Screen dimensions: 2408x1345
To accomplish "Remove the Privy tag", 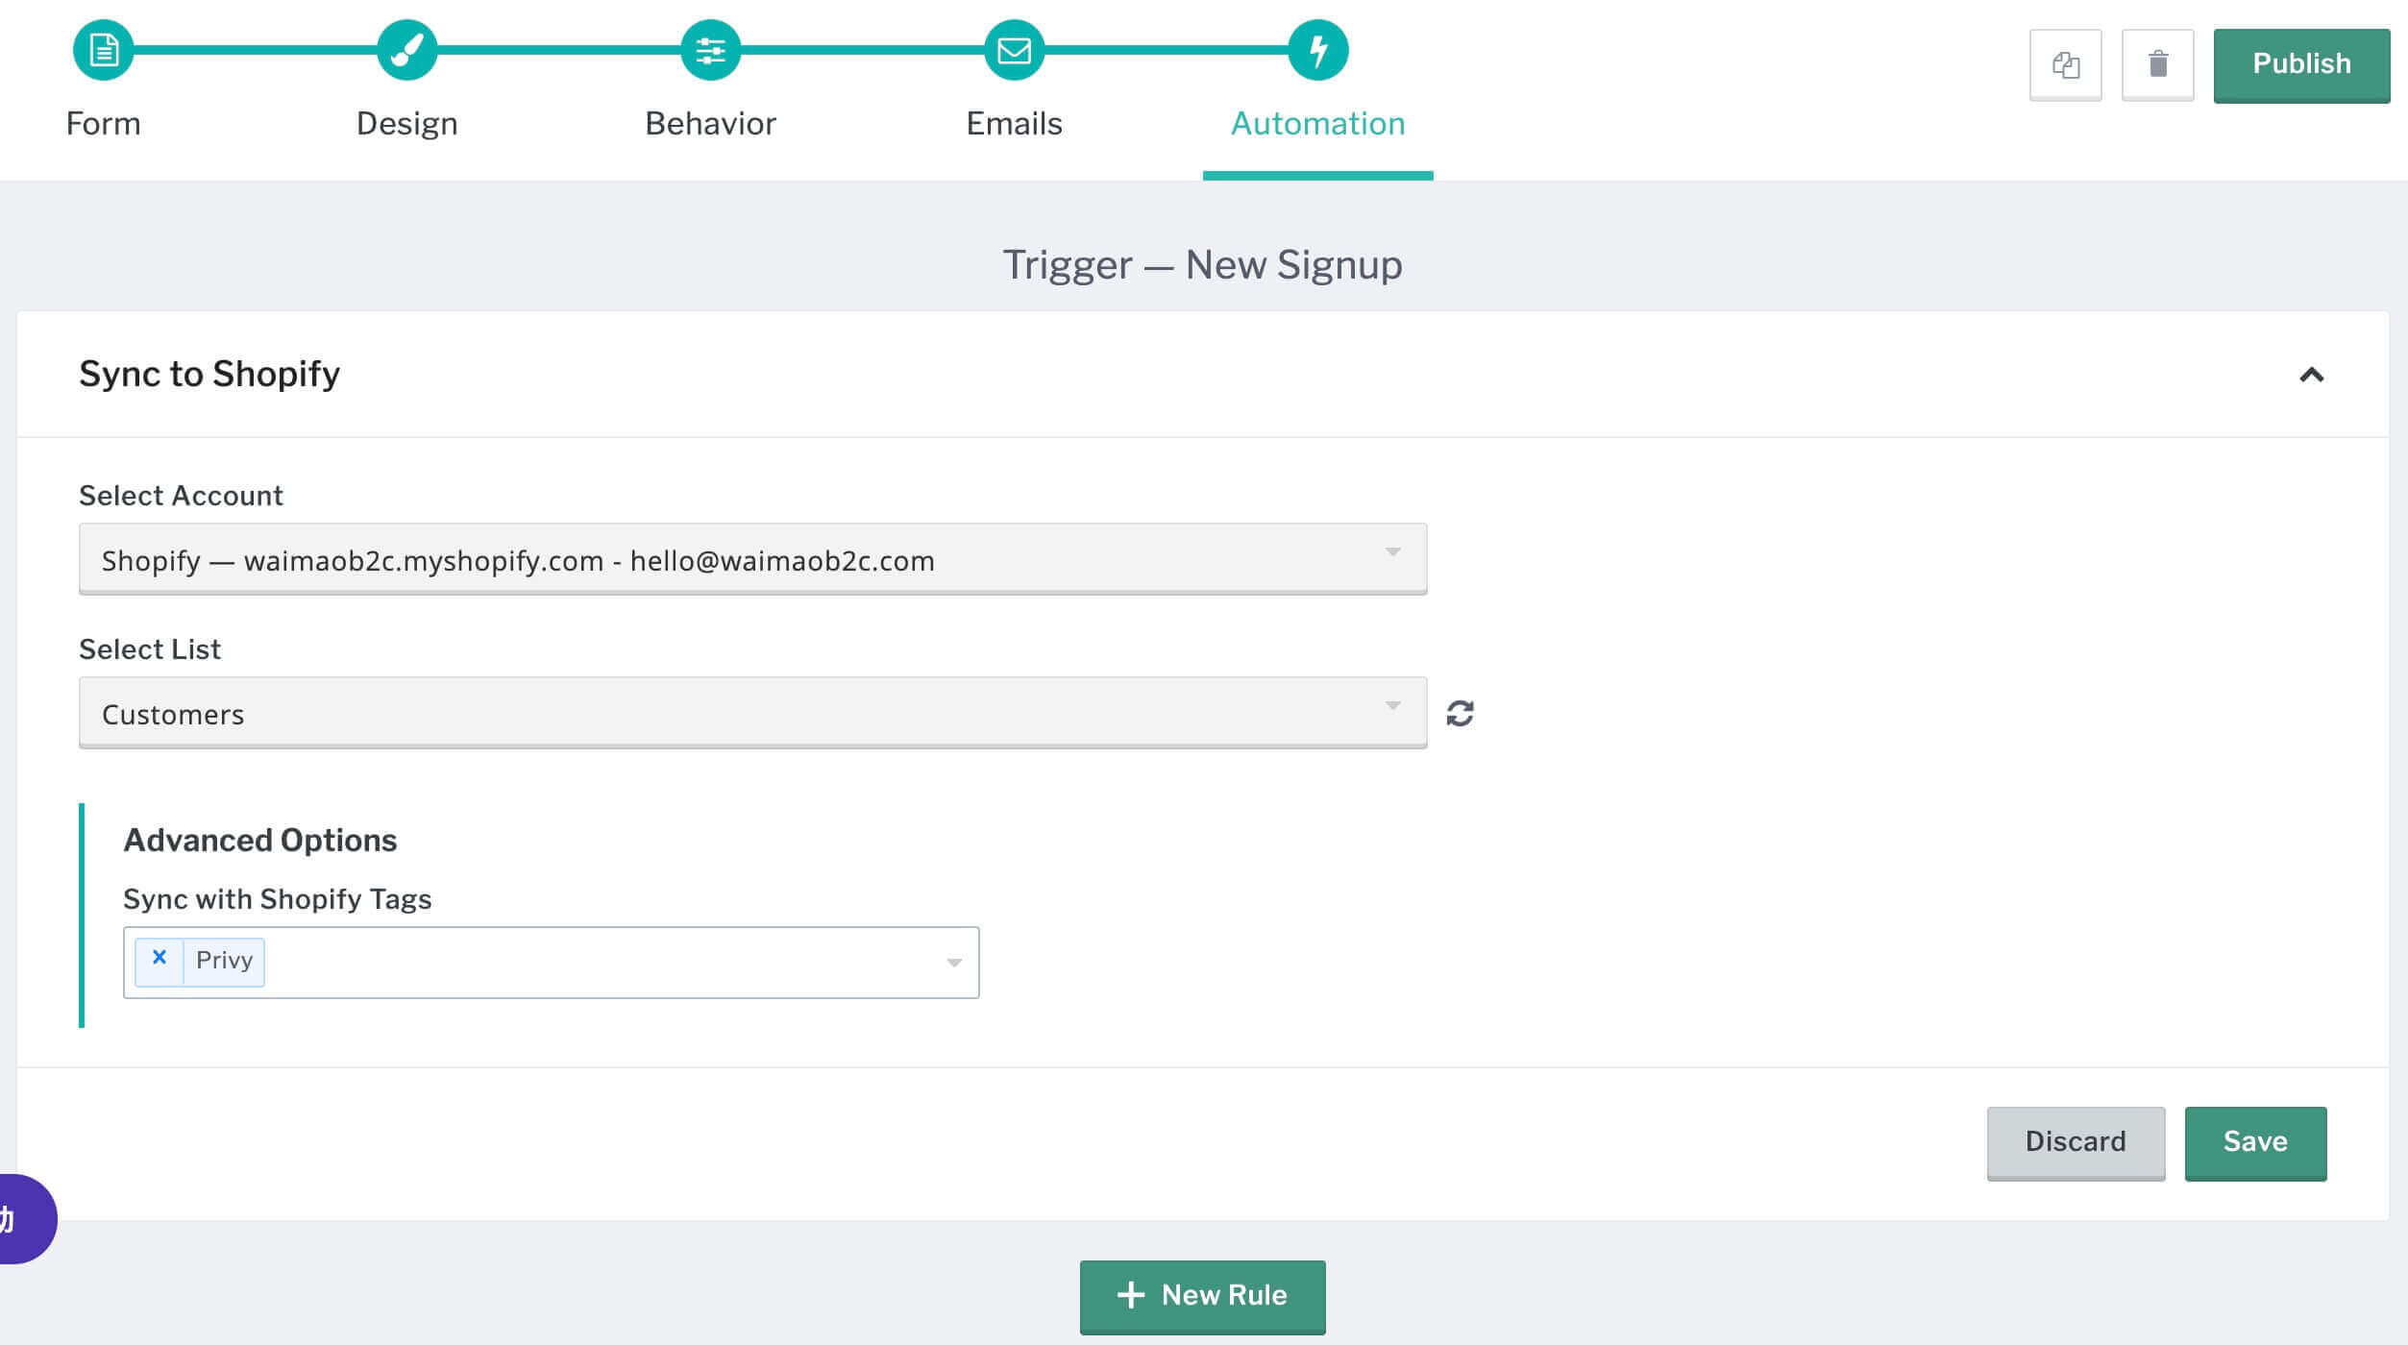I will coord(160,959).
